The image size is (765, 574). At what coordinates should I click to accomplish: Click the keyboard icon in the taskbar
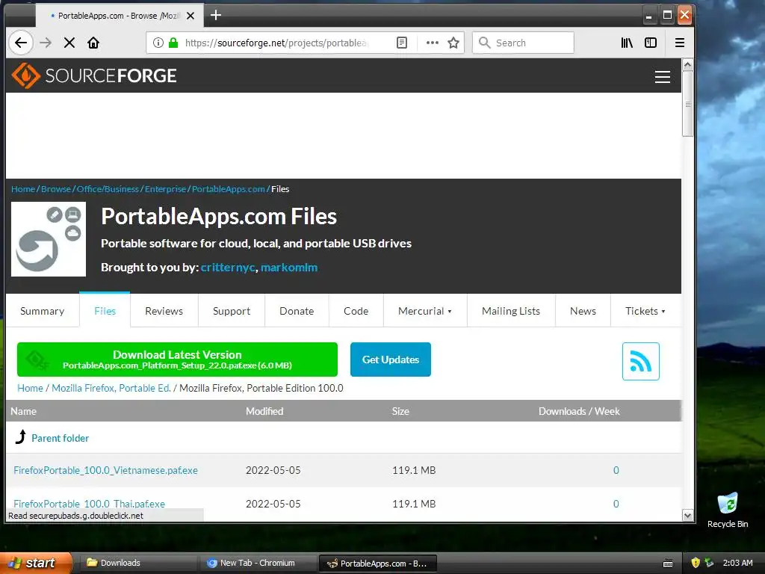668,564
